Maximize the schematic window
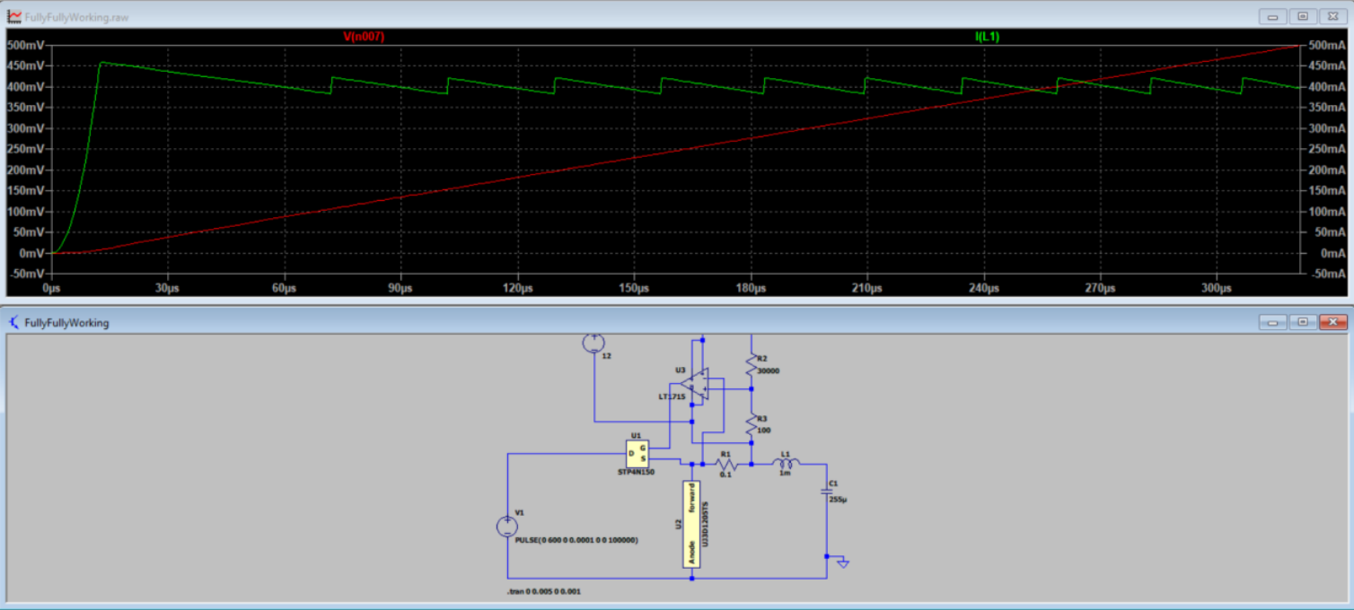Viewport: 1354px width, 610px height. (1303, 322)
